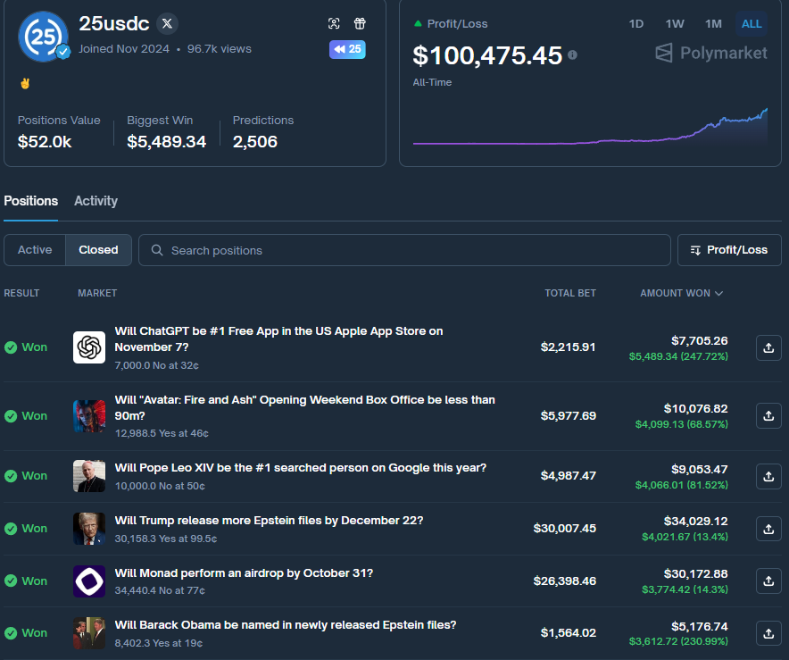
Task: Select the ALL profit/loss range
Action: [752, 23]
